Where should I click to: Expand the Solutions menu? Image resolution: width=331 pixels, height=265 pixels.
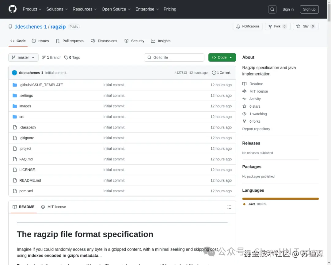tap(57, 9)
